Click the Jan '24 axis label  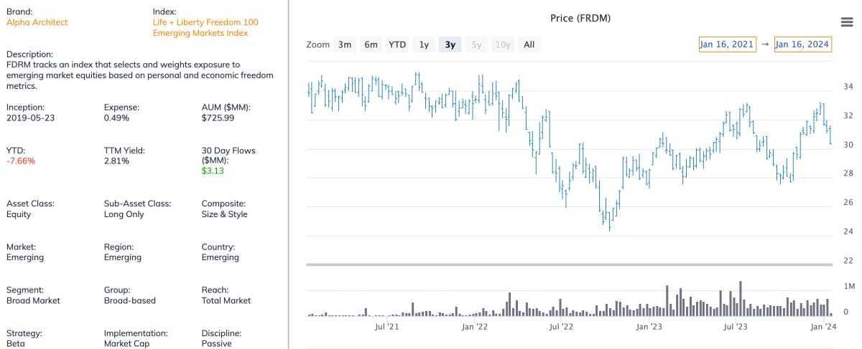click(823, 327)
